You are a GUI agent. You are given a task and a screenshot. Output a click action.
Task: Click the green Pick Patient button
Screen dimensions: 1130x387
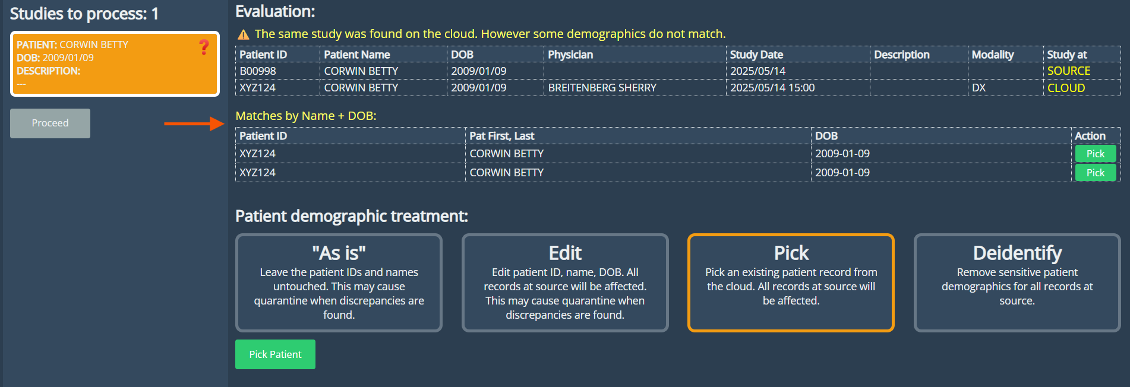275,354
